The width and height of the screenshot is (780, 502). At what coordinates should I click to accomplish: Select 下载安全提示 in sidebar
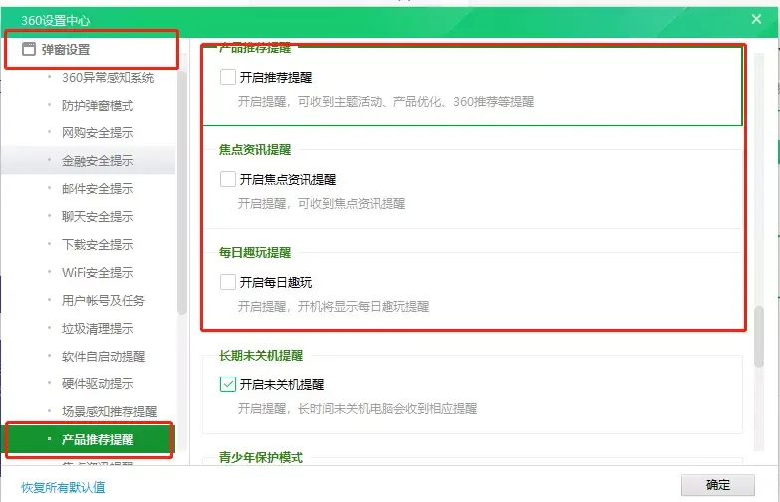tap(98, 244)
